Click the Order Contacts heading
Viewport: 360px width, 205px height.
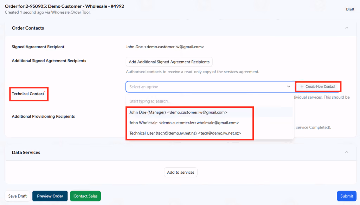click(x=28, y=28)
